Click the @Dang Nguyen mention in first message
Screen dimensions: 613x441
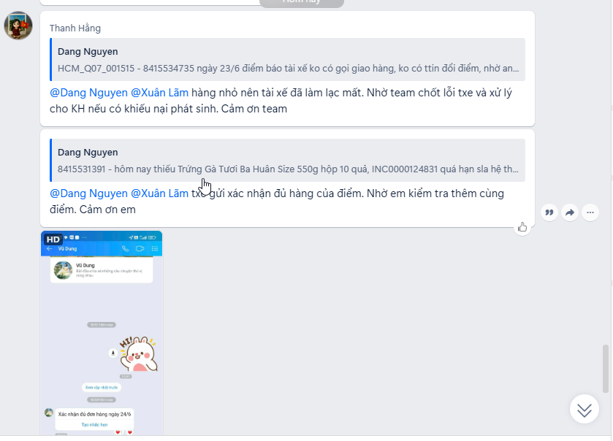pos(88,93)
